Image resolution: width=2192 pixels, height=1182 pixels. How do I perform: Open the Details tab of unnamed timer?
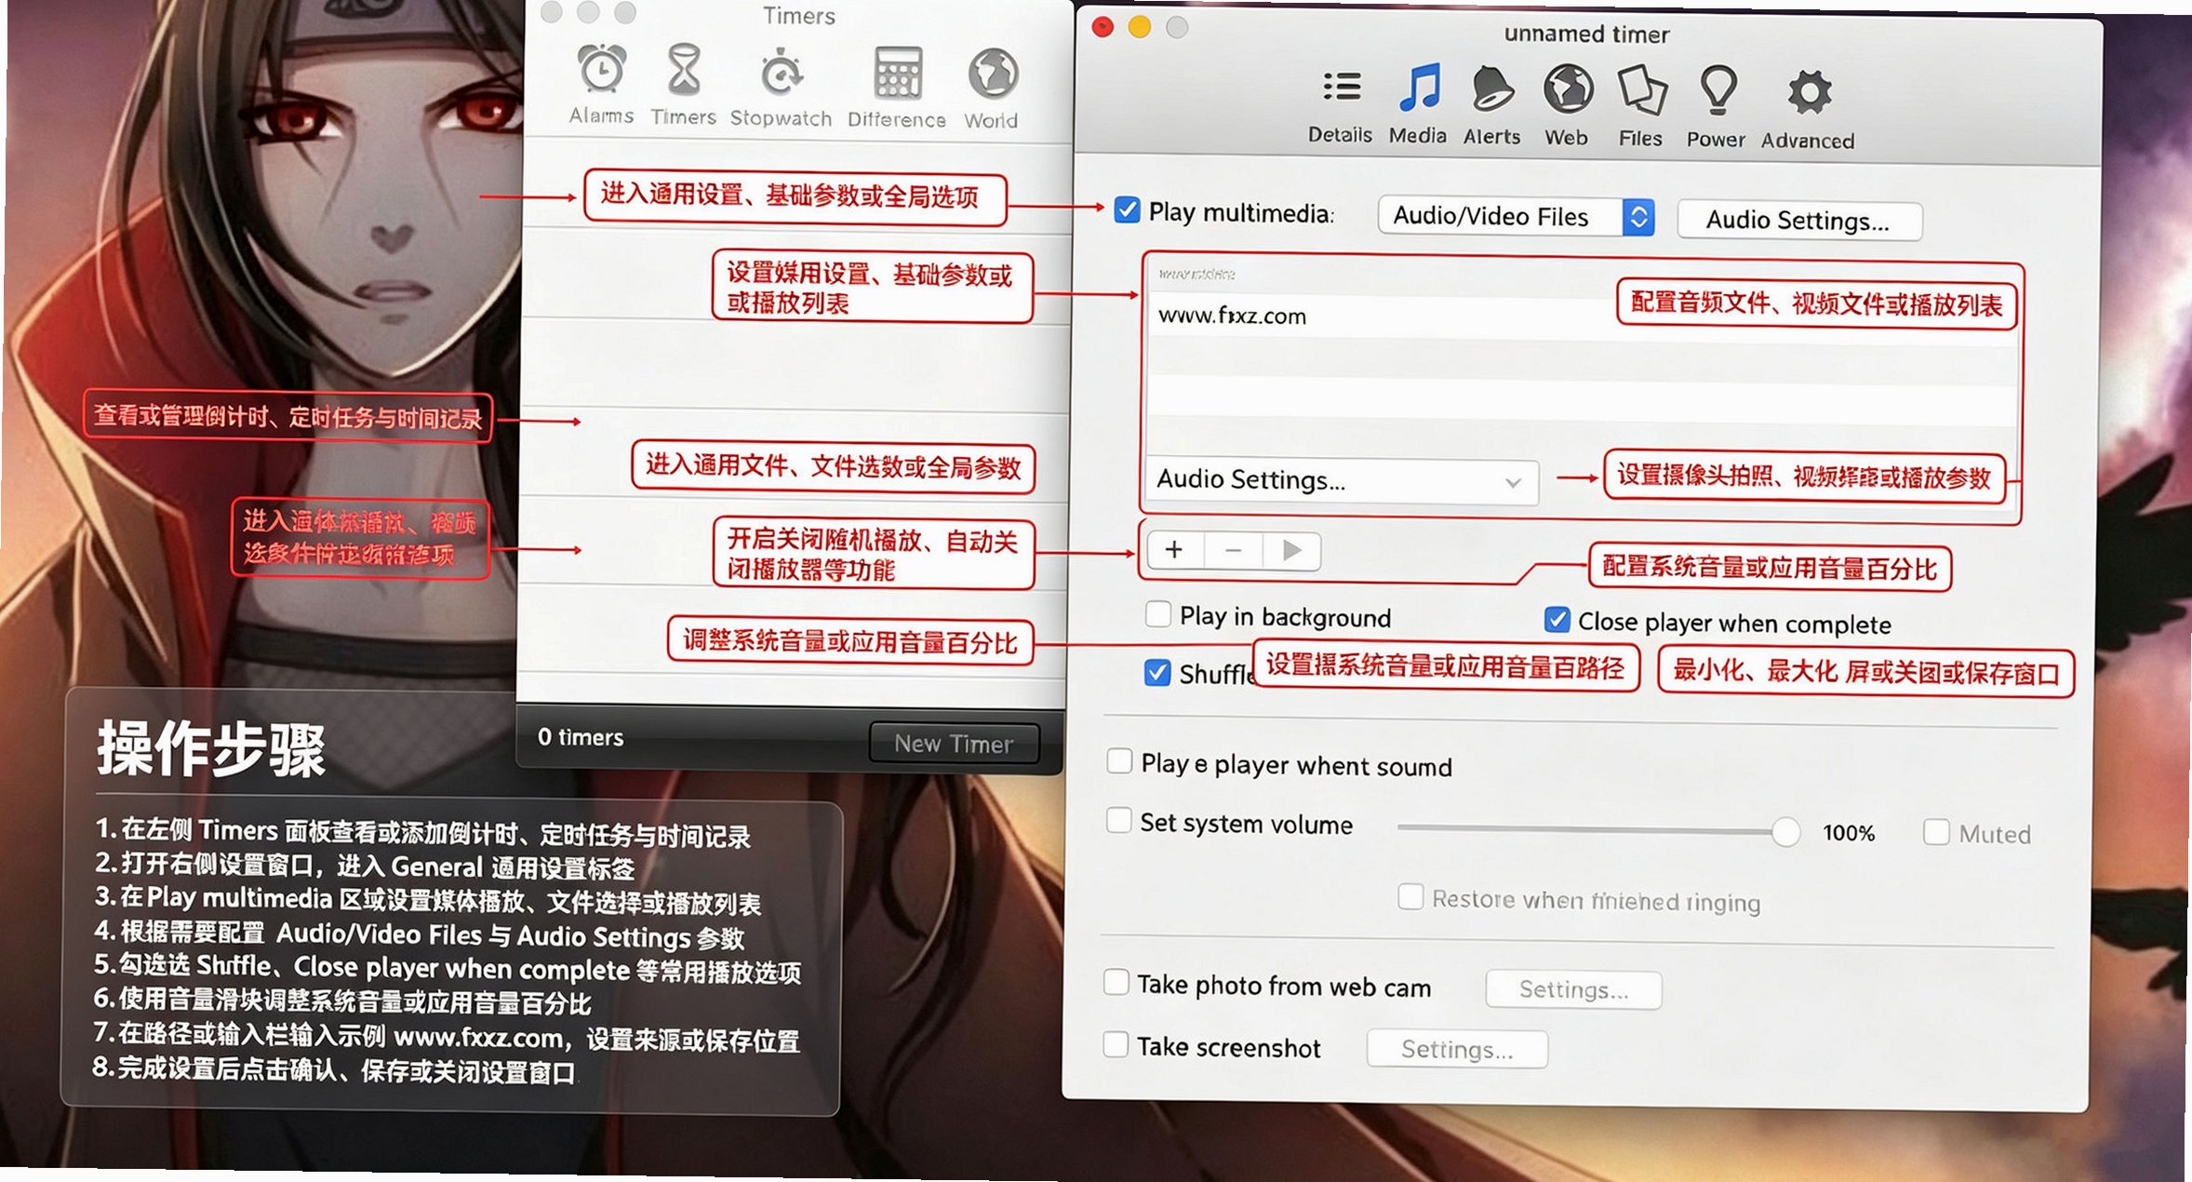pyautogui.click(x=1340, y=105)
